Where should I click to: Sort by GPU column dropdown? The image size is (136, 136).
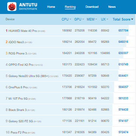[79, 19]
